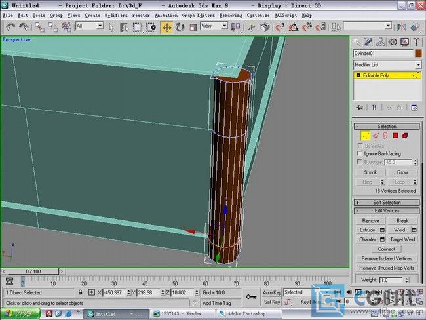Toggle the By Vertex checkbox
Screen dimensions: 426x320
[360, 146]
